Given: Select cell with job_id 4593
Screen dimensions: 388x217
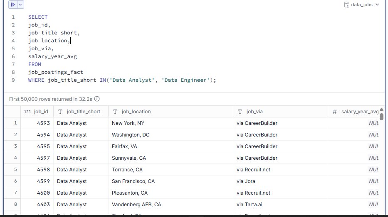Looking at the screenshot, I should pyautogui.click(x=37, y=123).
